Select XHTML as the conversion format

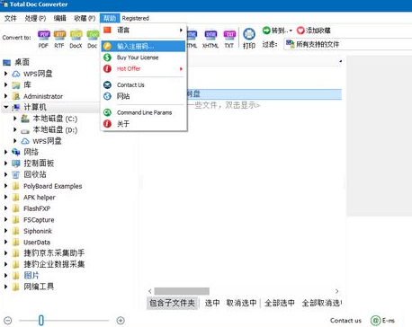(210, 39)
